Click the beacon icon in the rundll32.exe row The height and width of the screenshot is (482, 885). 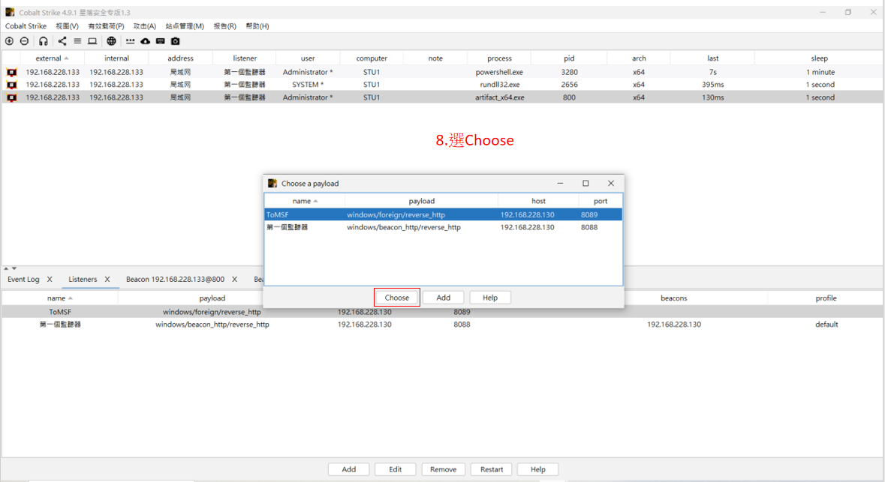point(11,85)
